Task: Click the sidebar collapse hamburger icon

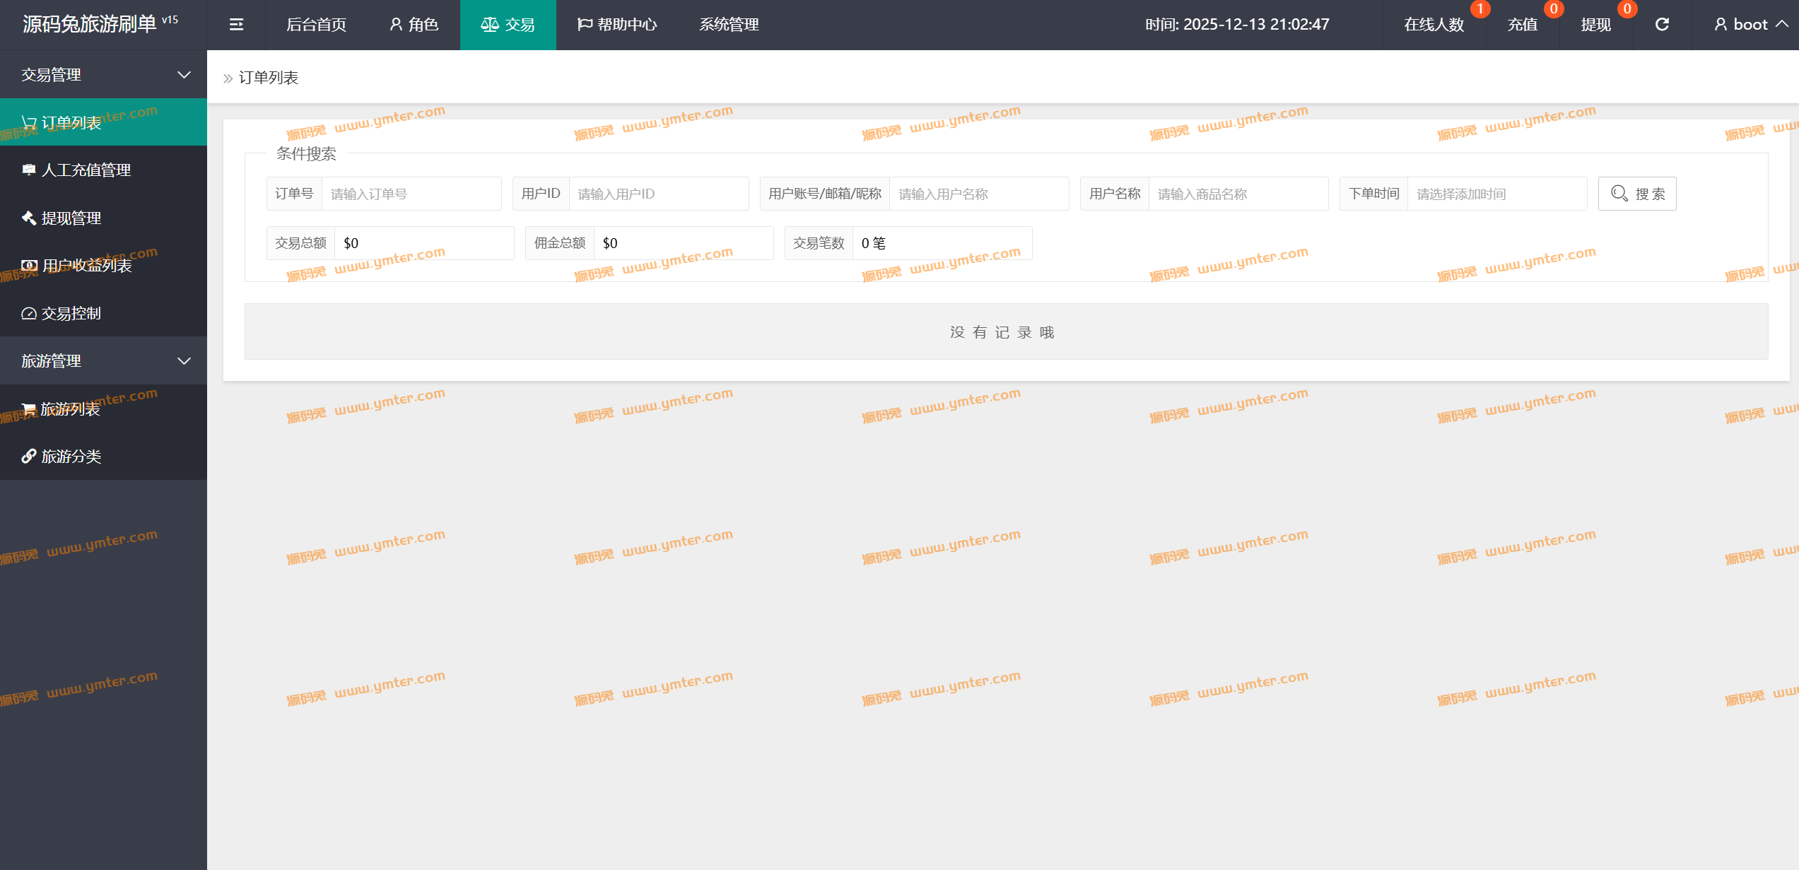Action: click(236, 25)
